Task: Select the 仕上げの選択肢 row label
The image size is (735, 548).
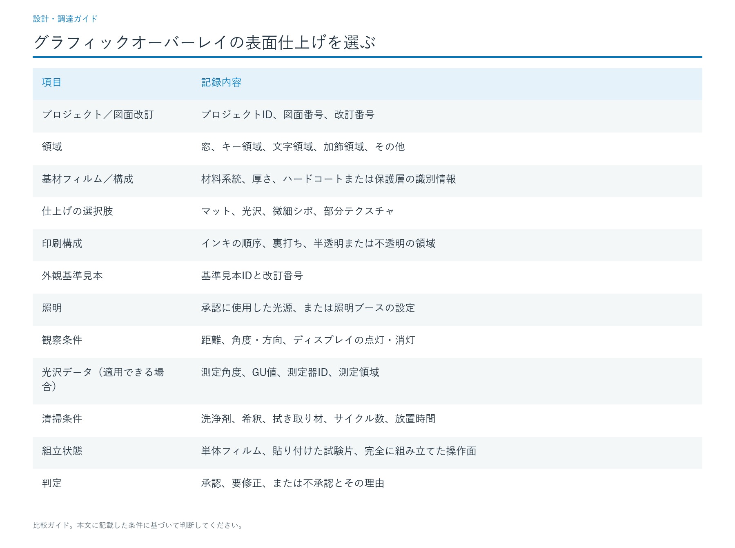Action: (78, 211)
